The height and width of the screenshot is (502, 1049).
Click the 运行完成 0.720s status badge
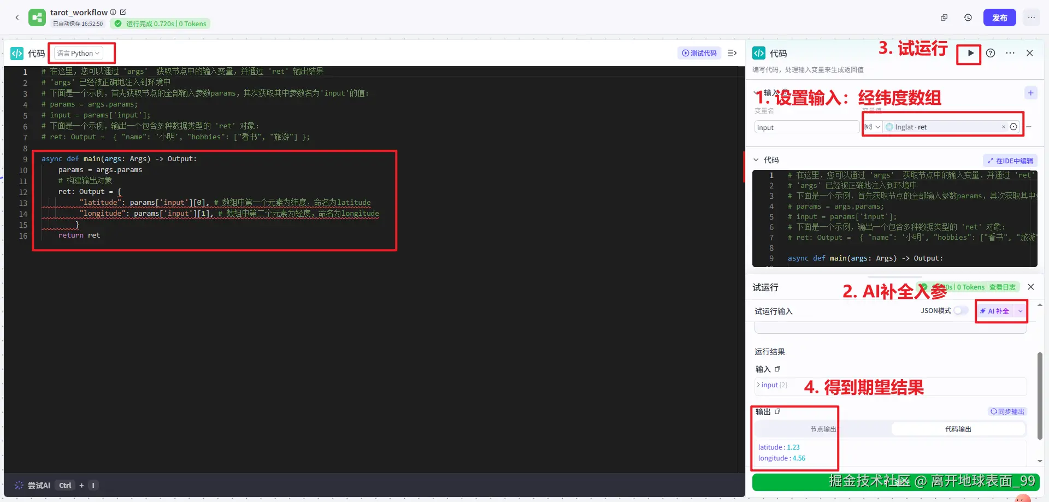[x=160, y=23]
